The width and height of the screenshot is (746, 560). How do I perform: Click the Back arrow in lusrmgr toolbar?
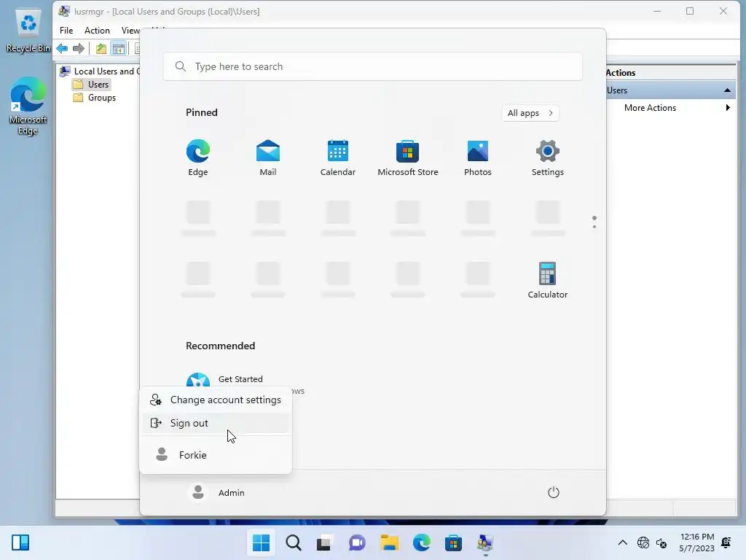pos(62,49)
